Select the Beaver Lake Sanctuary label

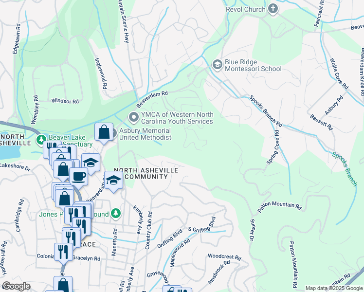point(71,141)
